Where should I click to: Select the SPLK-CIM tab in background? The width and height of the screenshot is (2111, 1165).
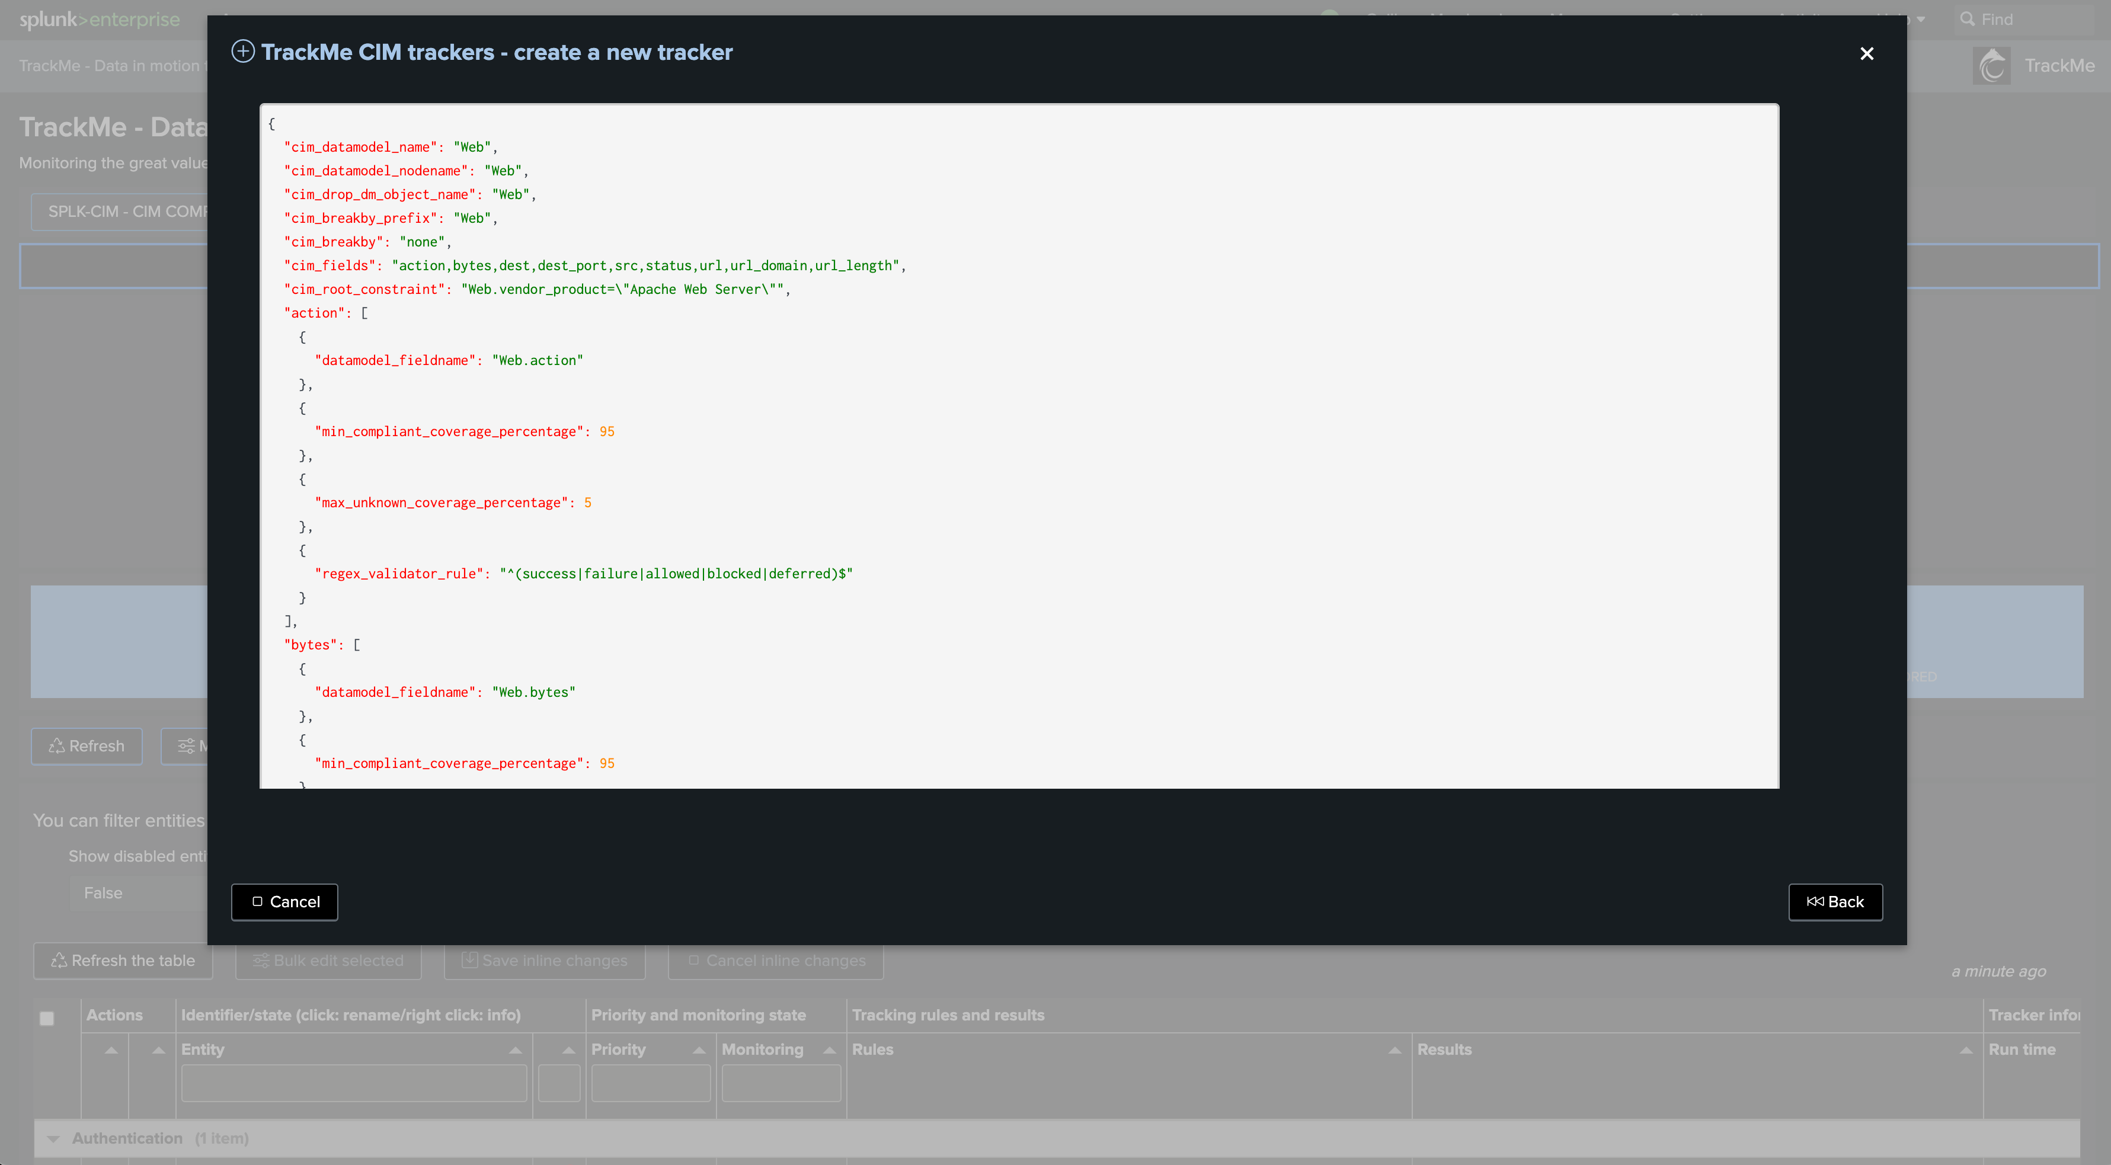point(120,212)
